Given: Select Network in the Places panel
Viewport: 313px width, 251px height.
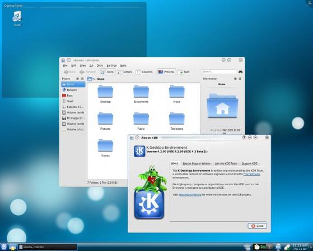Looking at the screenshot, I should (x=73, y=90).
